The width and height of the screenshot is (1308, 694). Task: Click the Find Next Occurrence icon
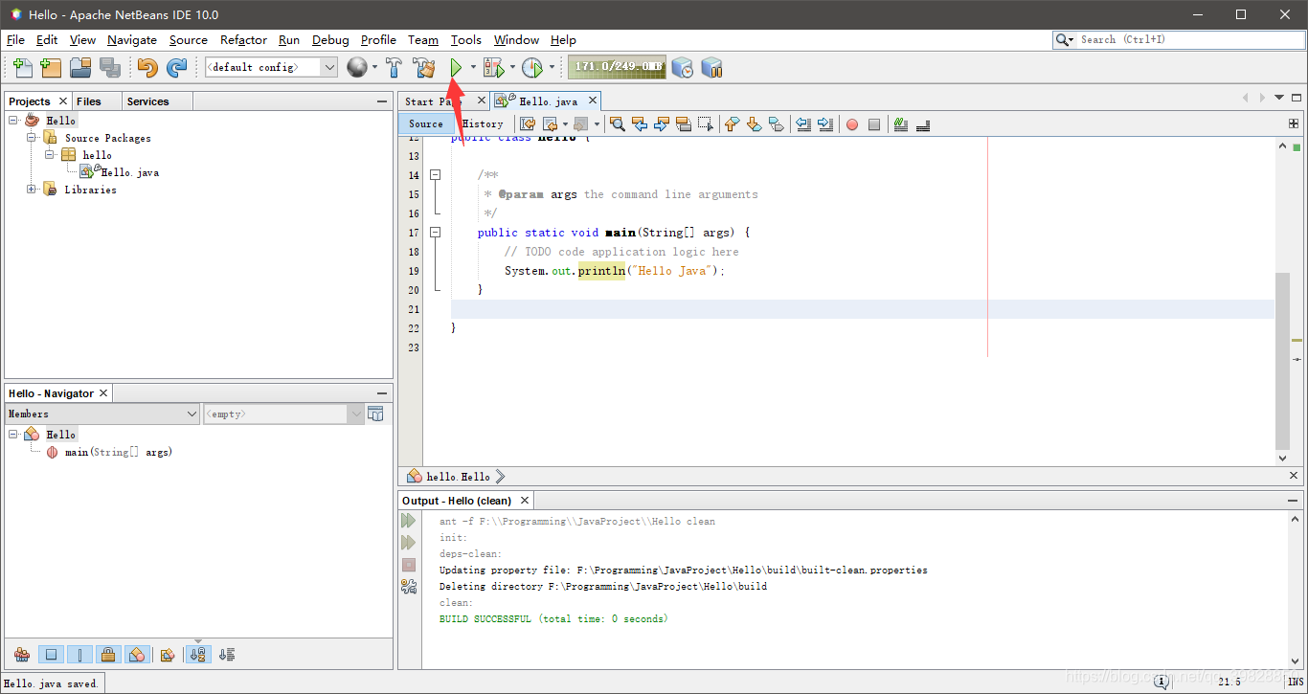coord(662,123)
